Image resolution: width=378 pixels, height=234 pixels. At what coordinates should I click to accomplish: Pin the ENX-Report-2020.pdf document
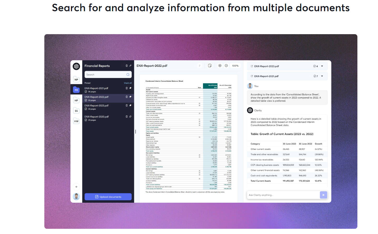tap(130, 117)
